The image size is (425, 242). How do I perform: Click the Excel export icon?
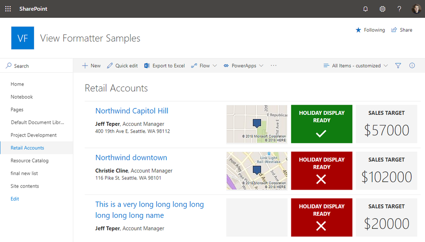pos(147,65)
